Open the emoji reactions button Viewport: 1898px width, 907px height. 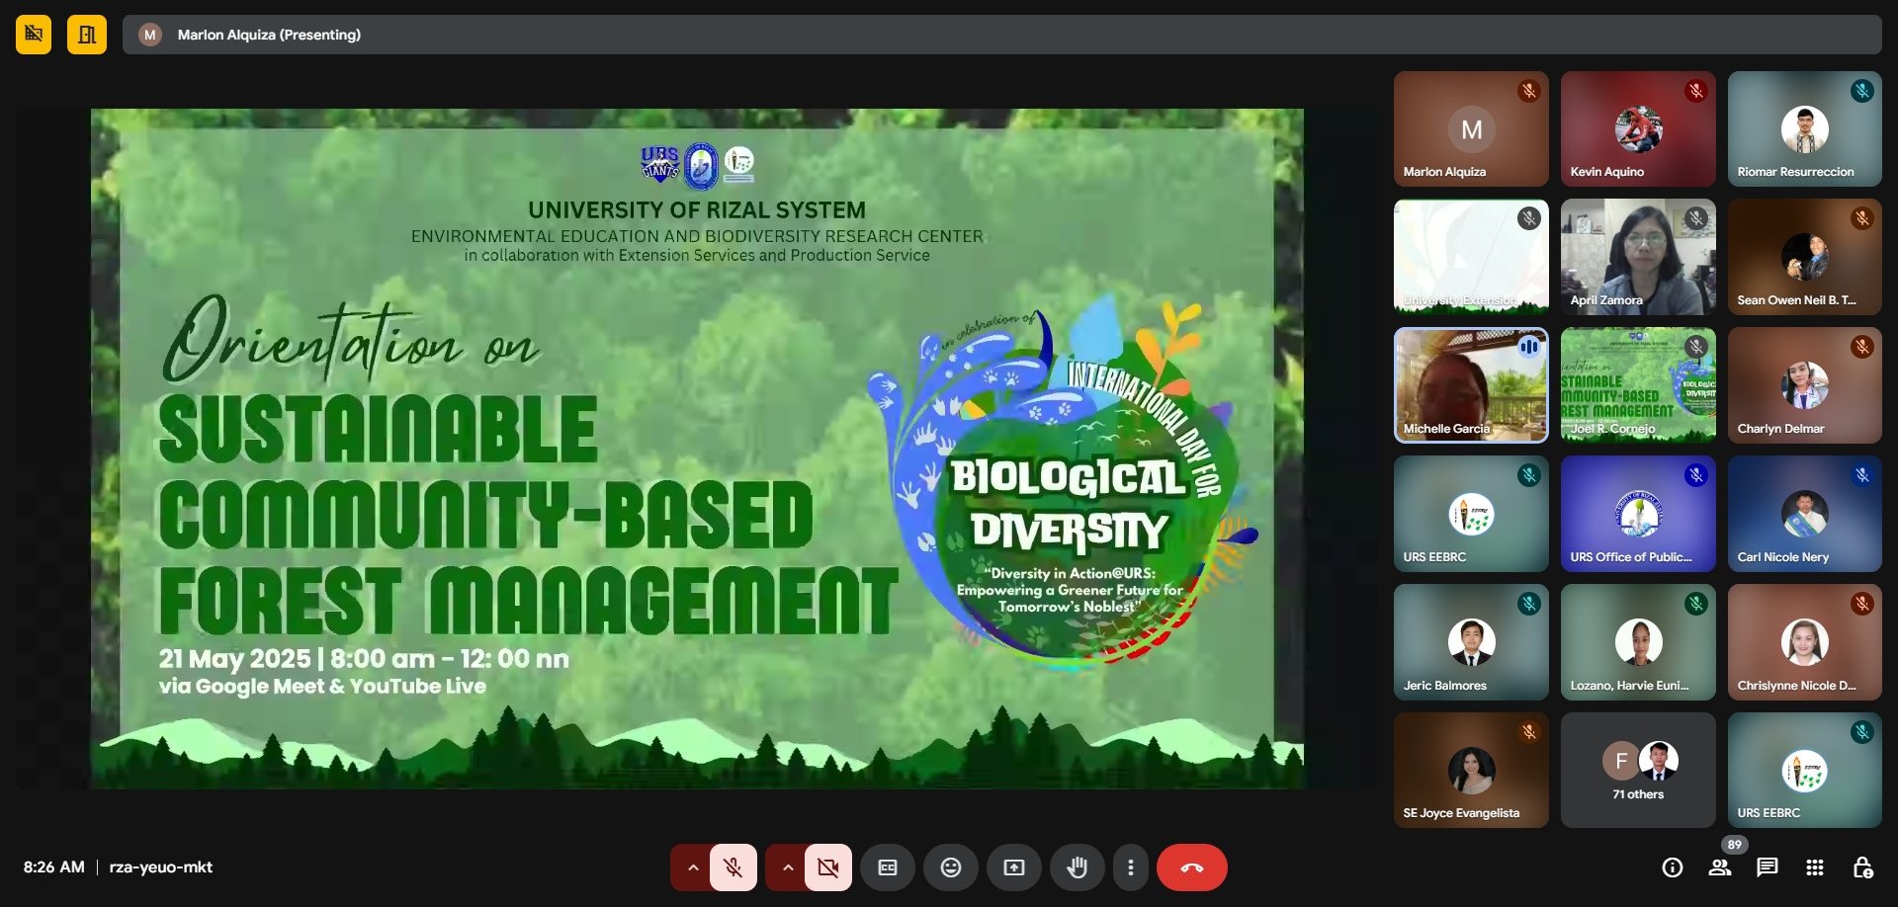[951, 867]
